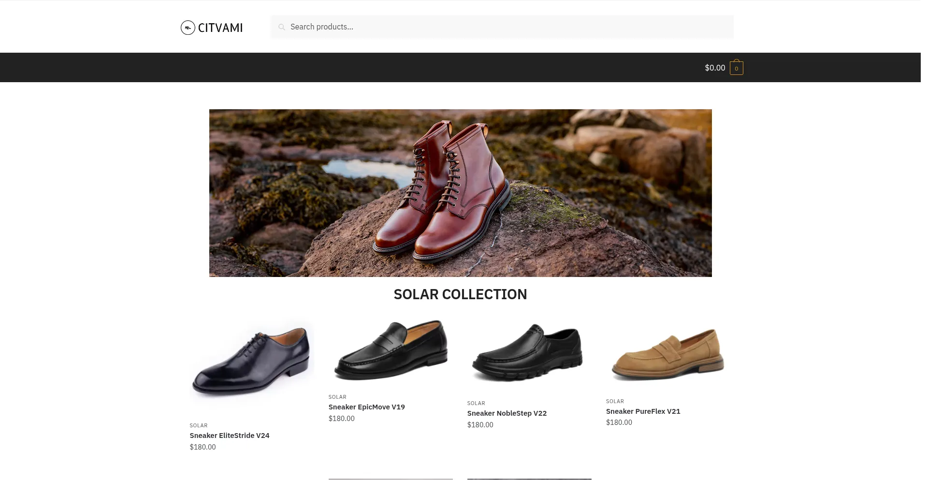The width and height of the screenshot is (928, 480).
Task: Click the $180.00 price under NobleStep V22
Action: coord(480,425)
